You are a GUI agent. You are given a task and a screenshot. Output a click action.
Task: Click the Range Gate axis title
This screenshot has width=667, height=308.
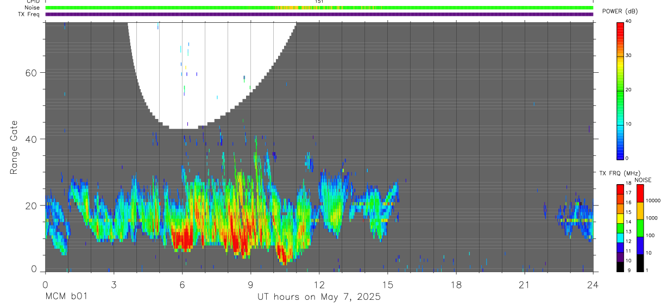(x=14, y=147)
